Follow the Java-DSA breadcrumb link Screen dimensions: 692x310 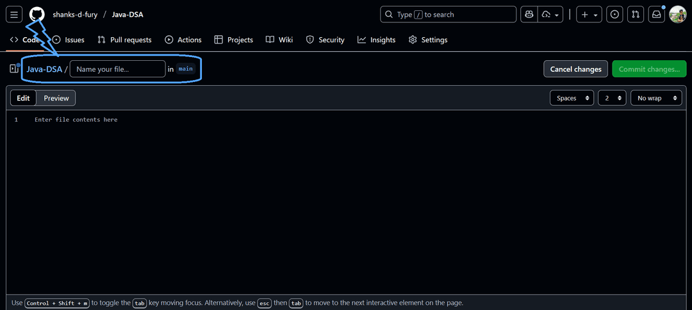pos(44,69)
